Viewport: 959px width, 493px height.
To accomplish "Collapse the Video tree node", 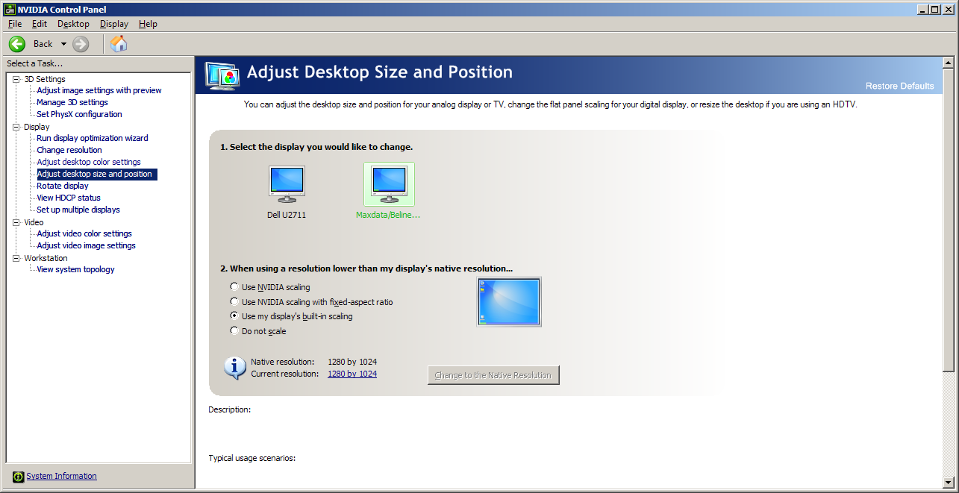I will click(x=16, y=222).
